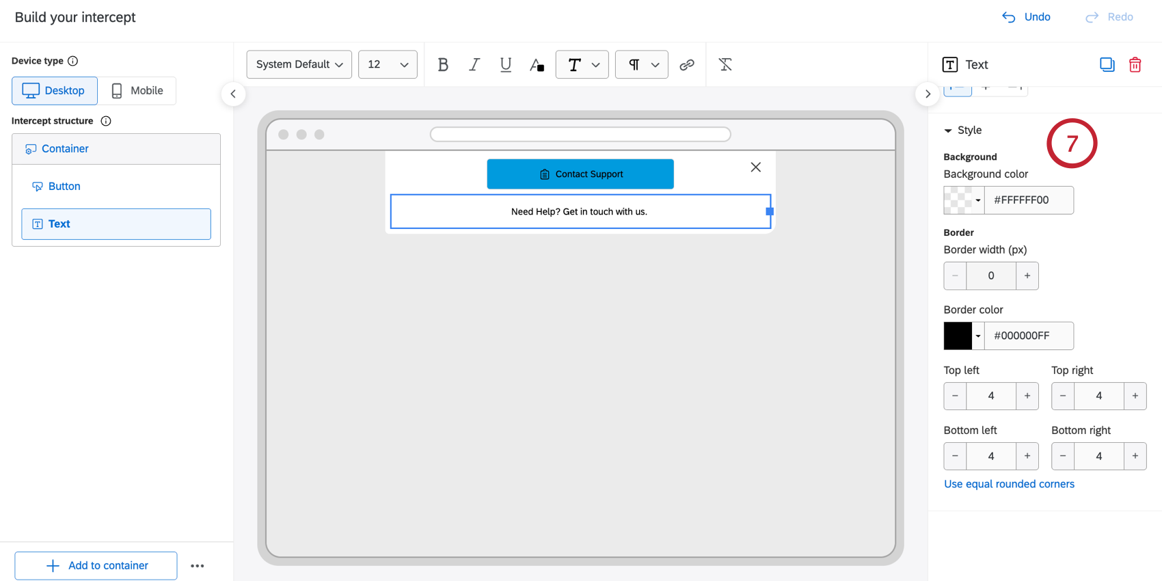The height and width of the screenshot is (581, 1162).
Task: Decrease Bottom left corner radius
Action: pyautogui.click(x=955, y=456)
